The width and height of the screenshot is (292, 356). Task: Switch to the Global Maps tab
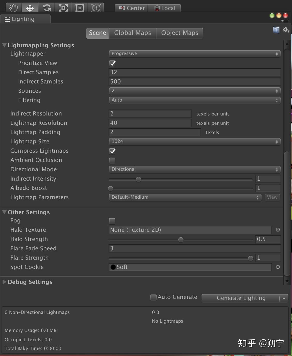(x=132, y=33)
